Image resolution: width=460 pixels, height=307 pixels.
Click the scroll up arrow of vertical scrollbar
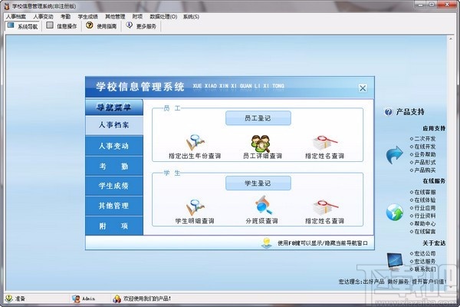451,39
